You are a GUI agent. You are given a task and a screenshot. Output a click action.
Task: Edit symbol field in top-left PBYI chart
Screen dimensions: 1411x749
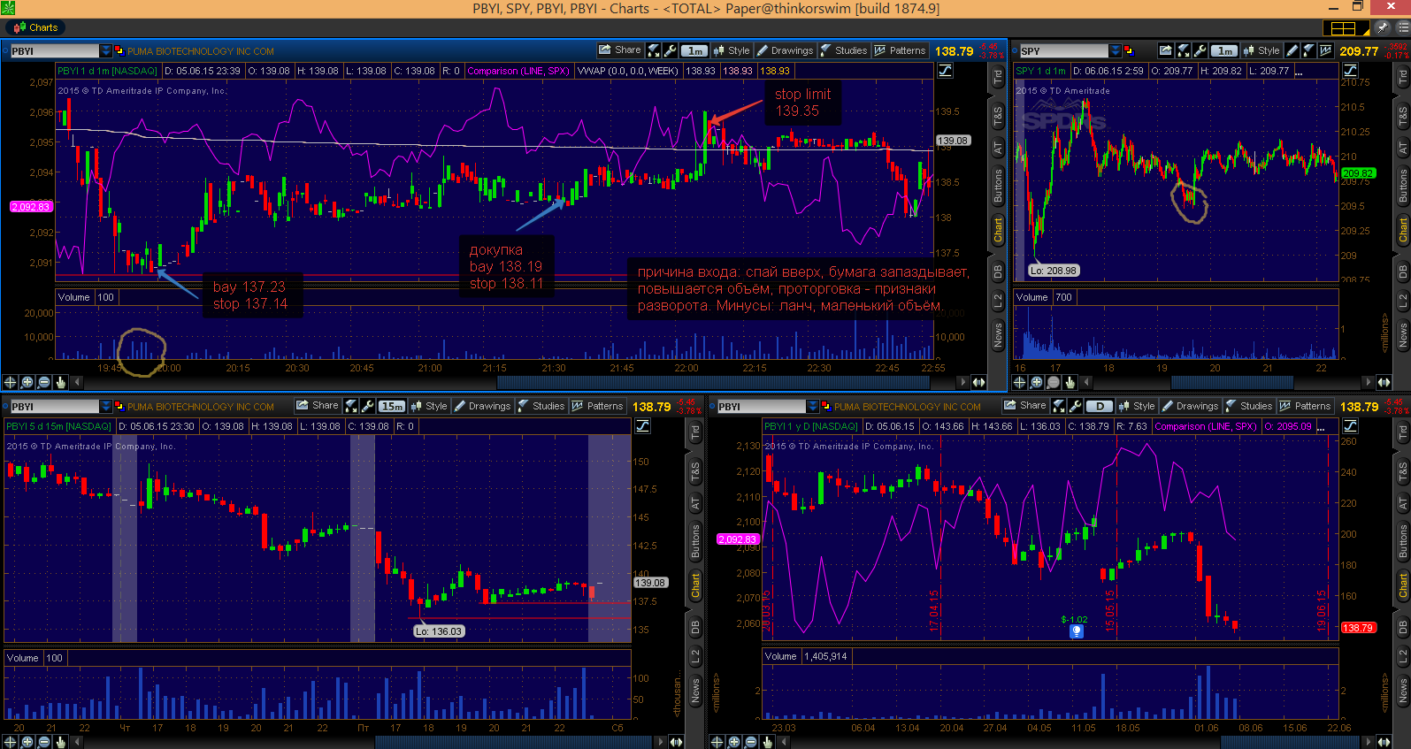point(54,51)
